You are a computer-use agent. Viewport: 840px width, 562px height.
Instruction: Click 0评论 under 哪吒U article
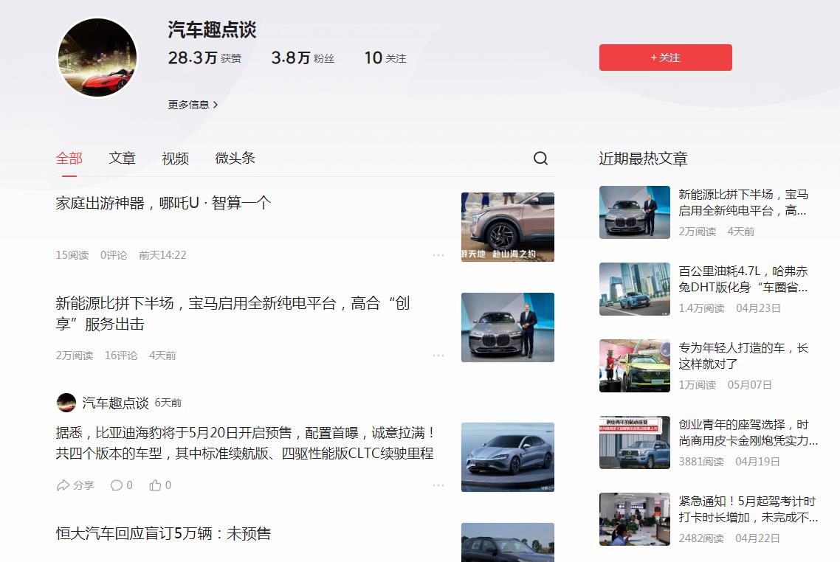coord(114,255)
